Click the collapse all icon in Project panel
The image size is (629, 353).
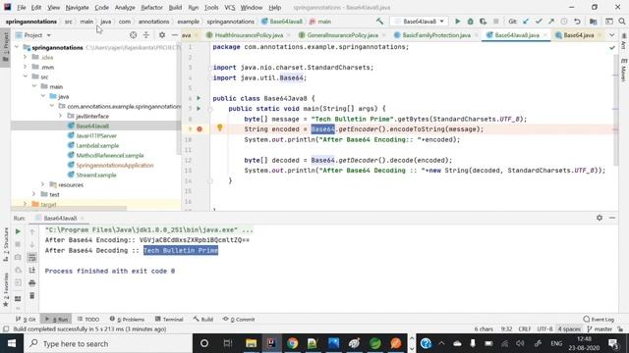coord(146,35)
